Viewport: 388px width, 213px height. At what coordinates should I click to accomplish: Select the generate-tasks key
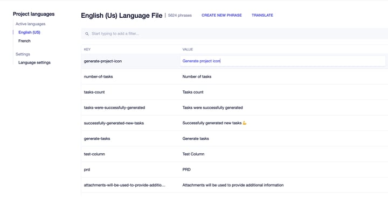point(97,139)
